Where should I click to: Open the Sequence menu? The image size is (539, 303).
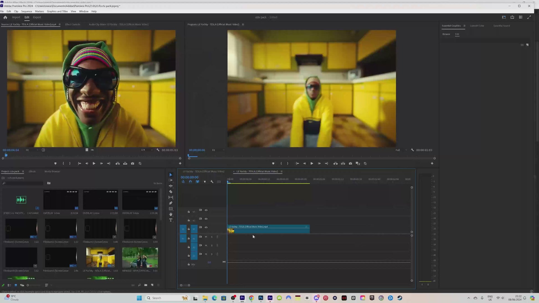coord(27,11)
